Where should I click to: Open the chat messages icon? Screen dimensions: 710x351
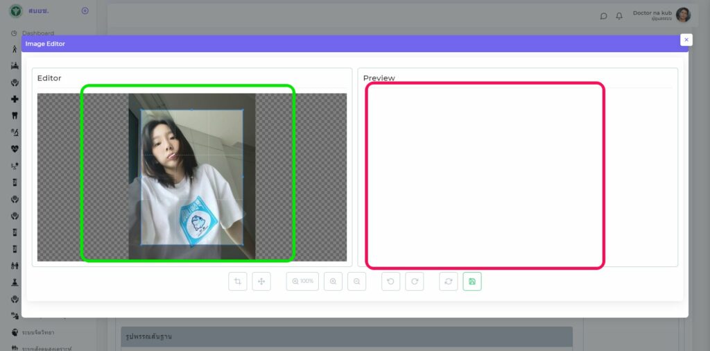[604, 16]
